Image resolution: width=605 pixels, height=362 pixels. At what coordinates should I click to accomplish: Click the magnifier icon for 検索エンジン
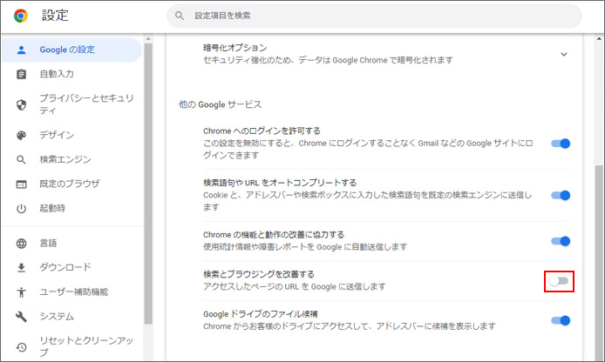pyautogui.click(x=21, y=159)
